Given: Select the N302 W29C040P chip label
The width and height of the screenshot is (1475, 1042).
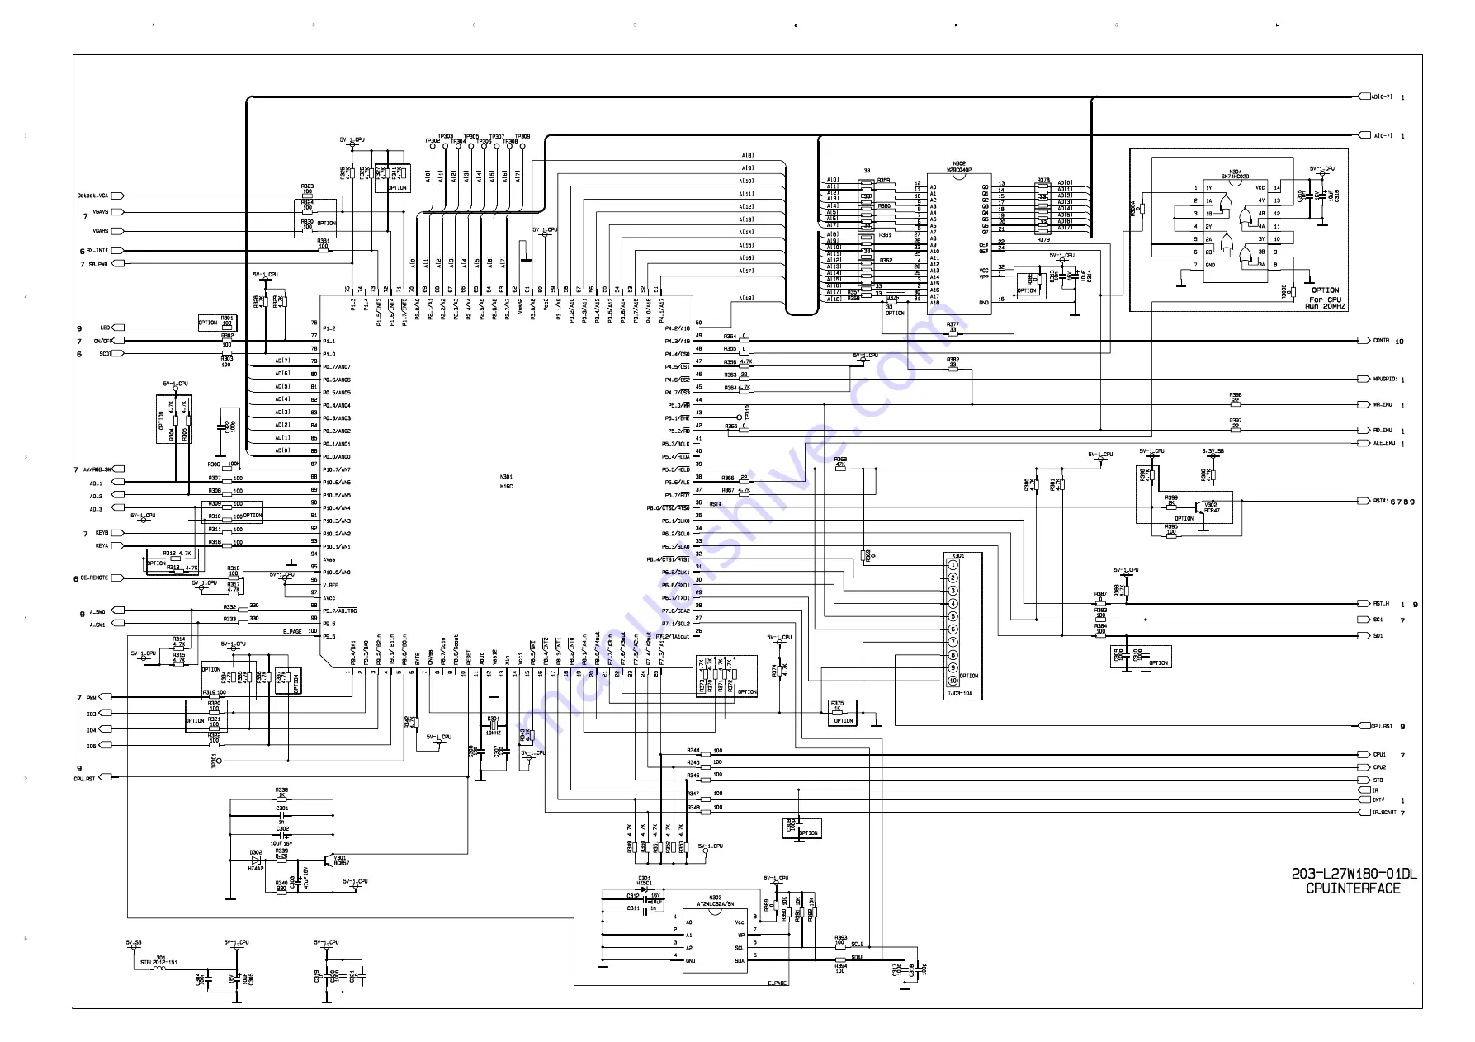Looking at the screenshot, I should click(959, 167).
